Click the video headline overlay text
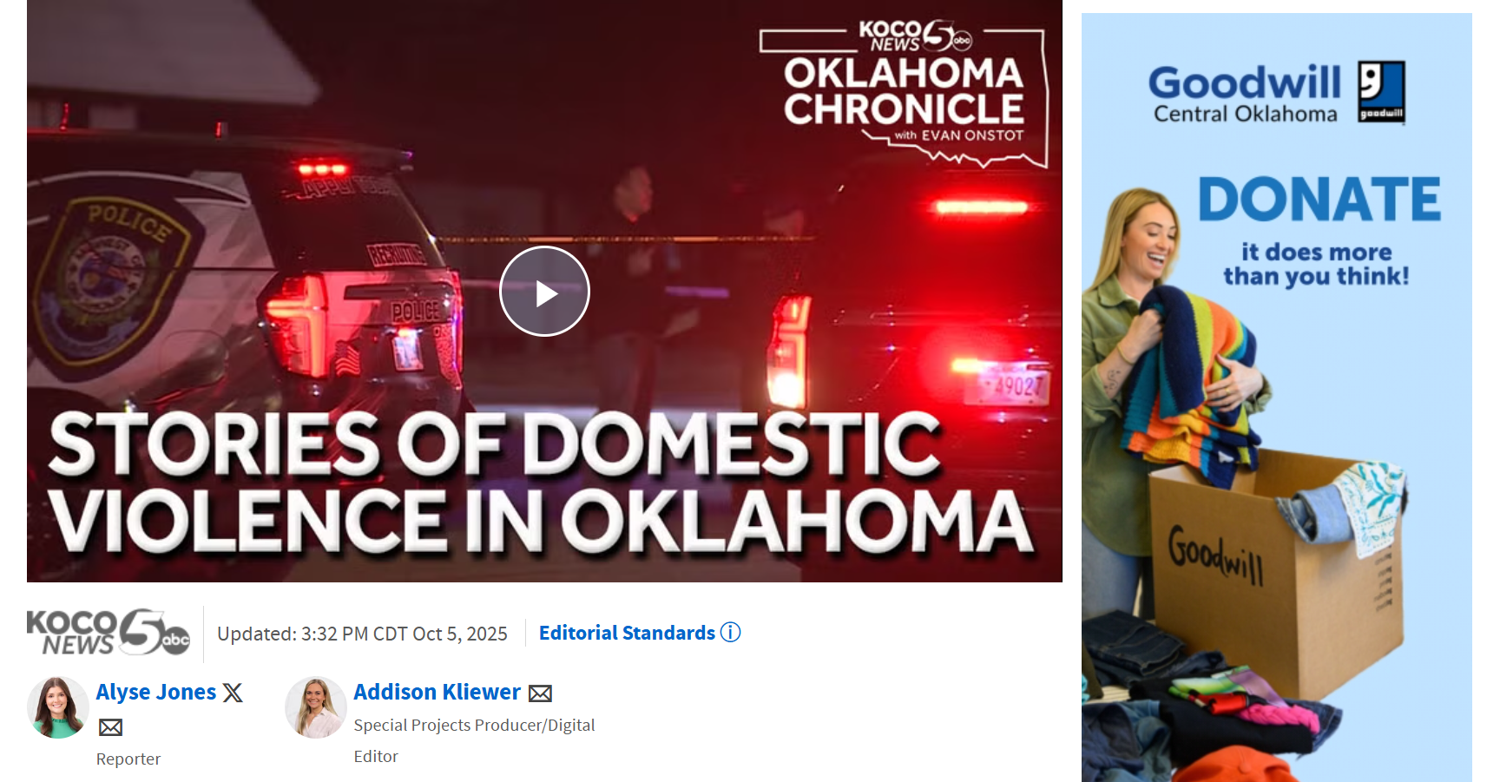Screen dimensions: 1487x782 [x=540, y=482]
